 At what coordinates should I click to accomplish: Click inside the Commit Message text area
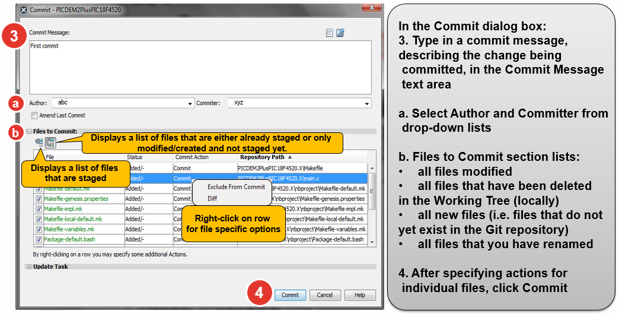(200, 66)
